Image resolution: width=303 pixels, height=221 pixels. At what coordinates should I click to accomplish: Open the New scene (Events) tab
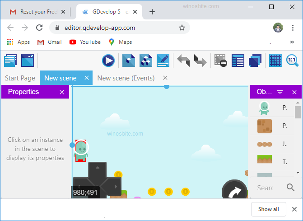(x=126, y=78)
